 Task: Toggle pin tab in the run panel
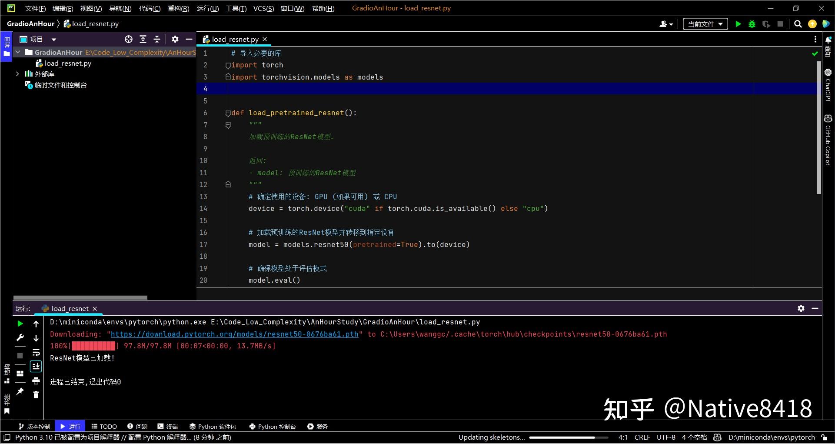pyautogui.click(x=20, y=391)
